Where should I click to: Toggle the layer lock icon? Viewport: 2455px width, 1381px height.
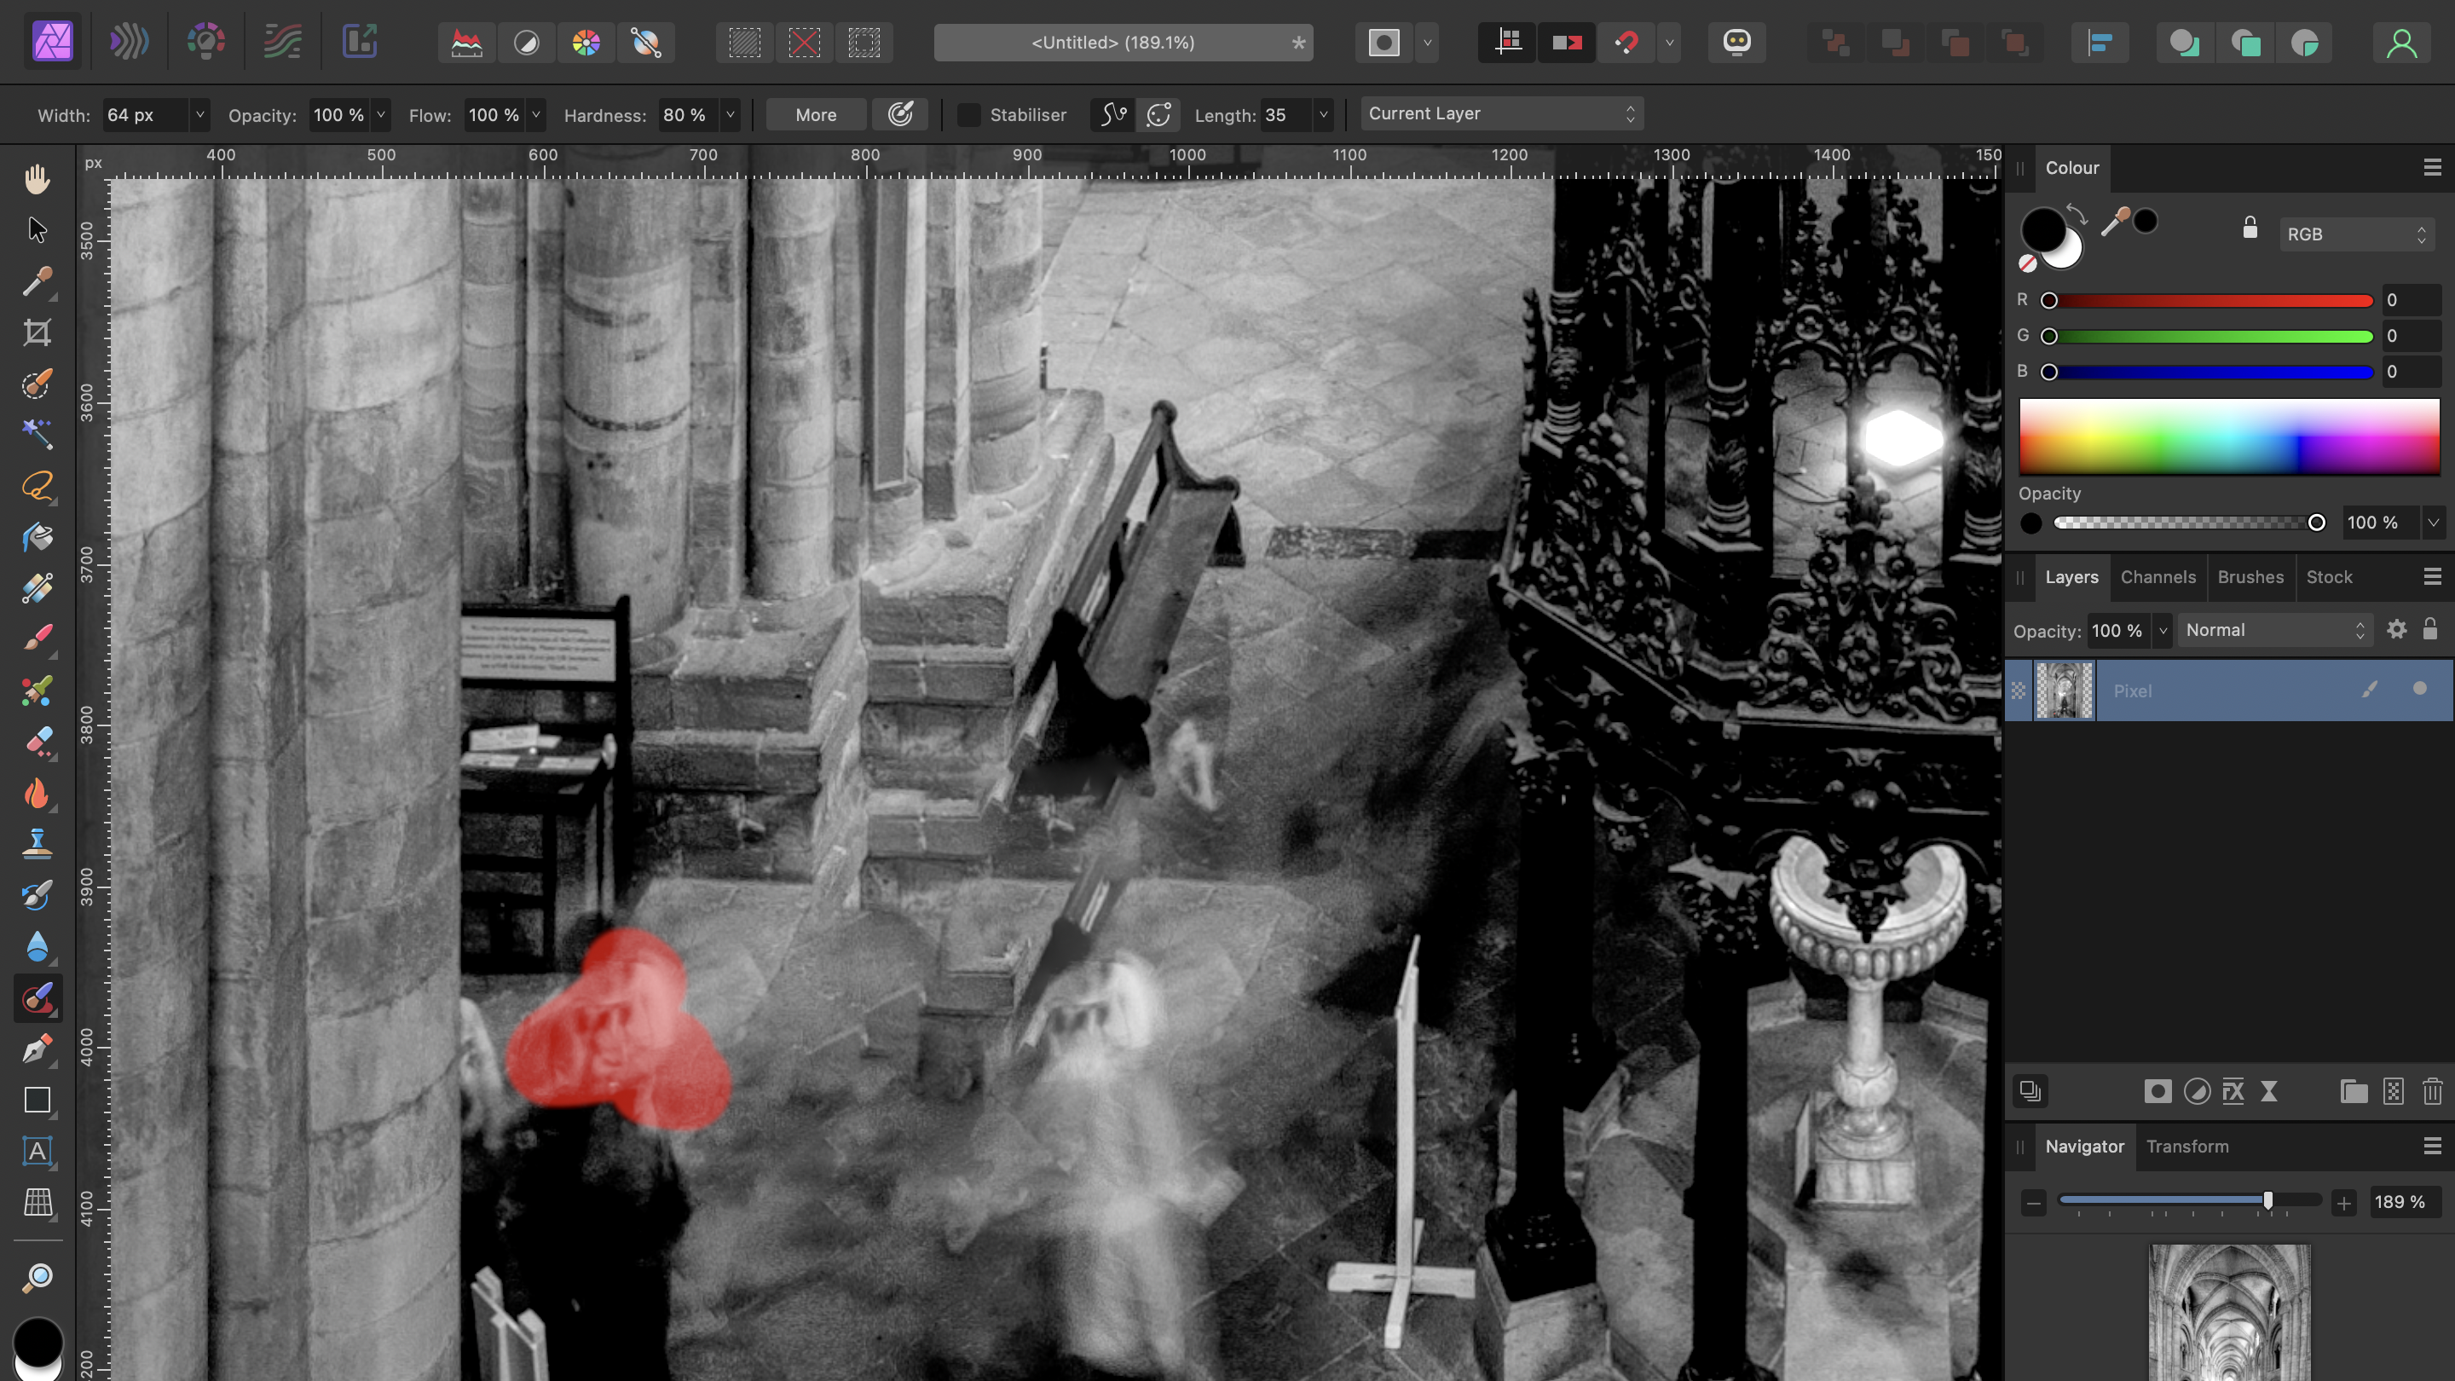click(2429, 629)
